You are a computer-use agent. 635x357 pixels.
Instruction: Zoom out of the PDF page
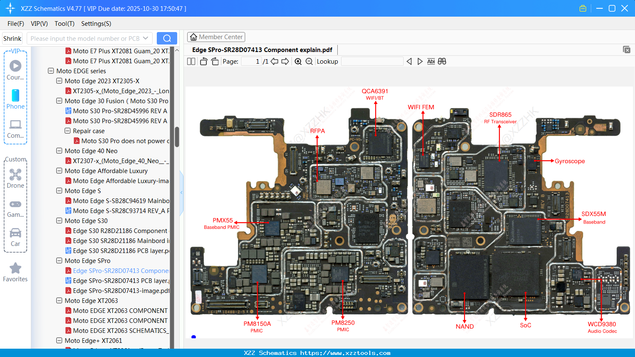[x=309, y=61]
